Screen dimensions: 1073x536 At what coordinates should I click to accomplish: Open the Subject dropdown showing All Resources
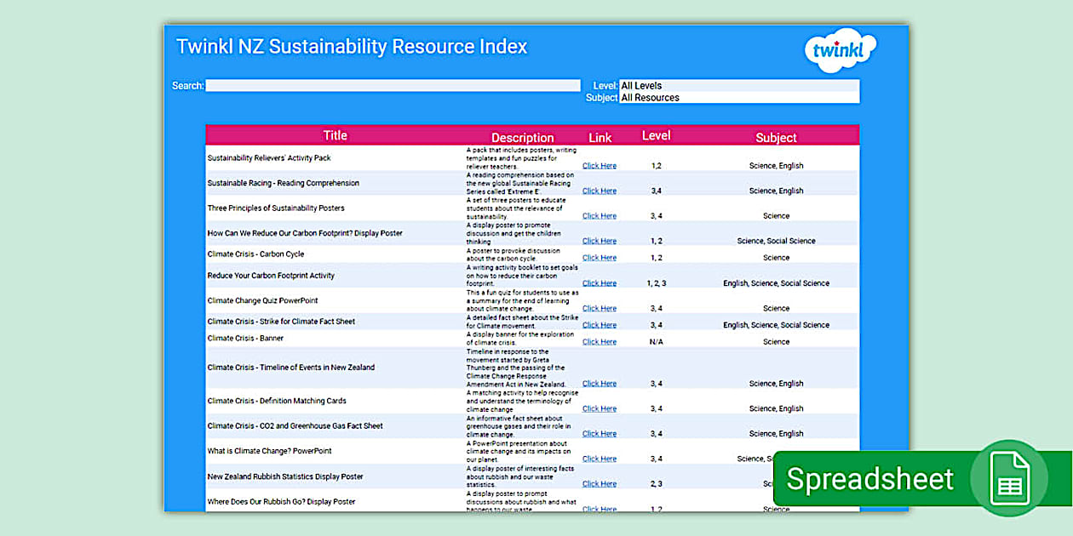tap(739, 97)
